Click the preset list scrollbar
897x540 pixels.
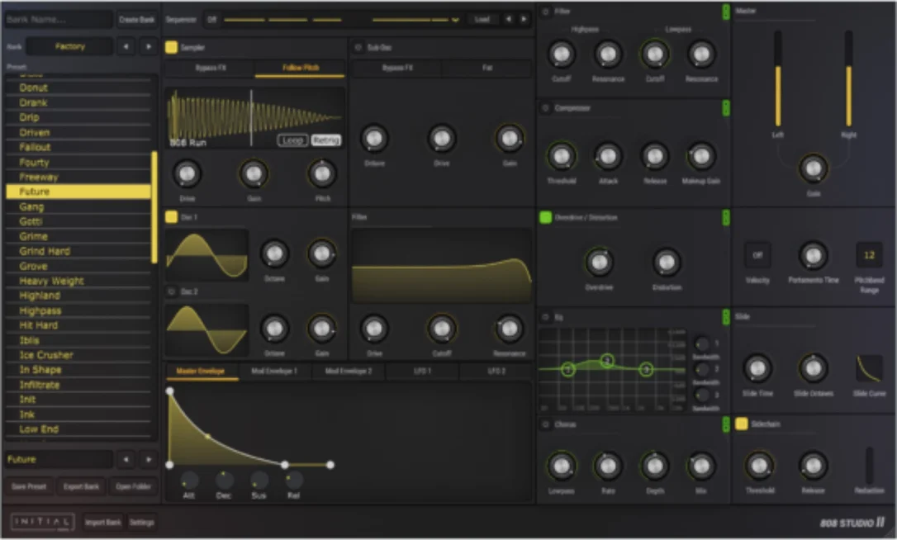pos(154,207)
